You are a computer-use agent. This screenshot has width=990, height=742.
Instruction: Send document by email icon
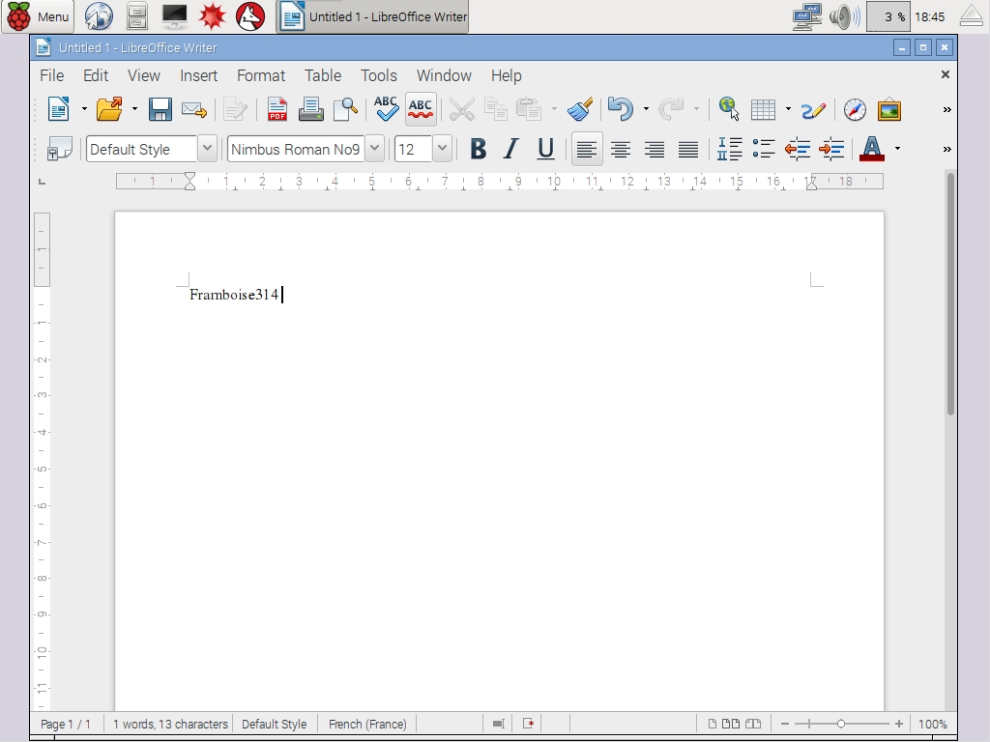pyautogui.click(x=193, y=110)
